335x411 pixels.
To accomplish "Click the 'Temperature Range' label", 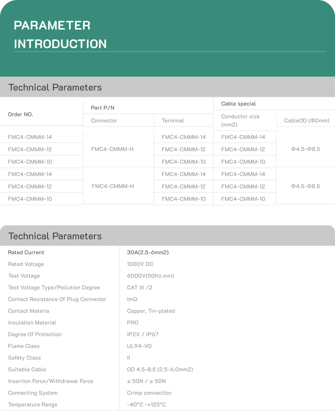I will [x=33, y=404].
